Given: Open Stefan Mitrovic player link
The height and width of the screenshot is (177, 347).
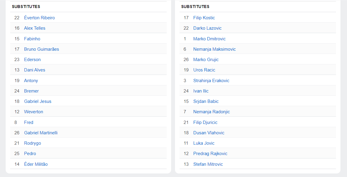Looking at the screenshot, I should click(208, 164).
